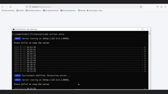The width and height of the screenshot is (168, 94).
Task: Click the second 'Press Ctrl+C to stop' line
Action: pos(32,84)
